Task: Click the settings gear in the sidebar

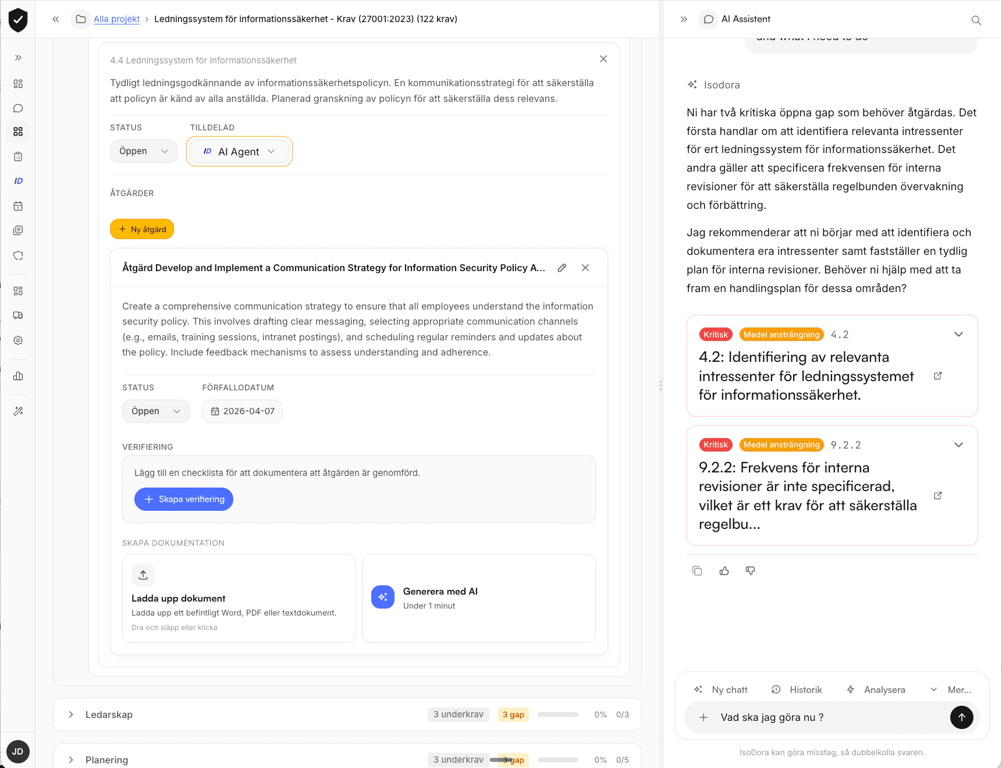Action: 18,340
